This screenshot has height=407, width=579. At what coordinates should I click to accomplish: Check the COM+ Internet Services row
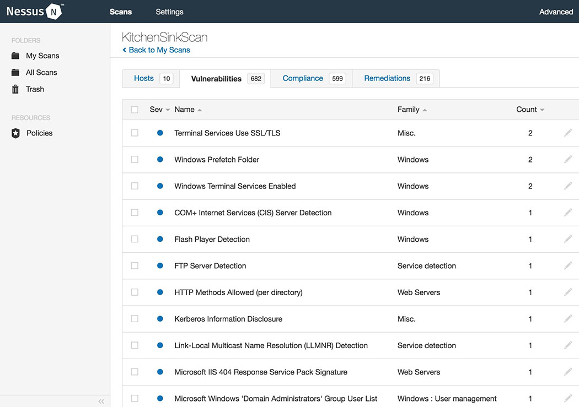(135, 213)
